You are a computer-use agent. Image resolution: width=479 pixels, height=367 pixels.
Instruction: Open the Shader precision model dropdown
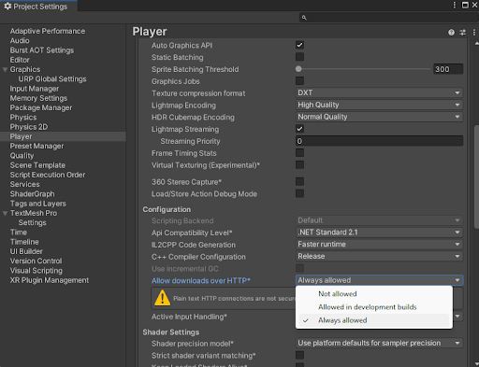[x=379, y=343]
